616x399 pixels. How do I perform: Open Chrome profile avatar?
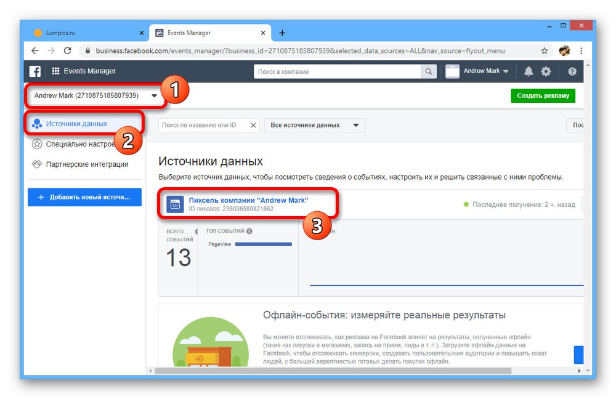click(x=564, y=50)
